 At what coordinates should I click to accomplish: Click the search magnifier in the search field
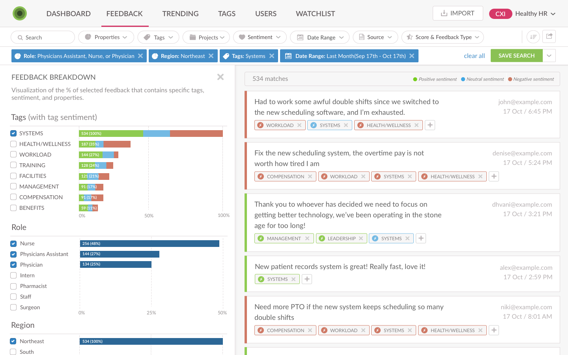(x=20, y=37)
